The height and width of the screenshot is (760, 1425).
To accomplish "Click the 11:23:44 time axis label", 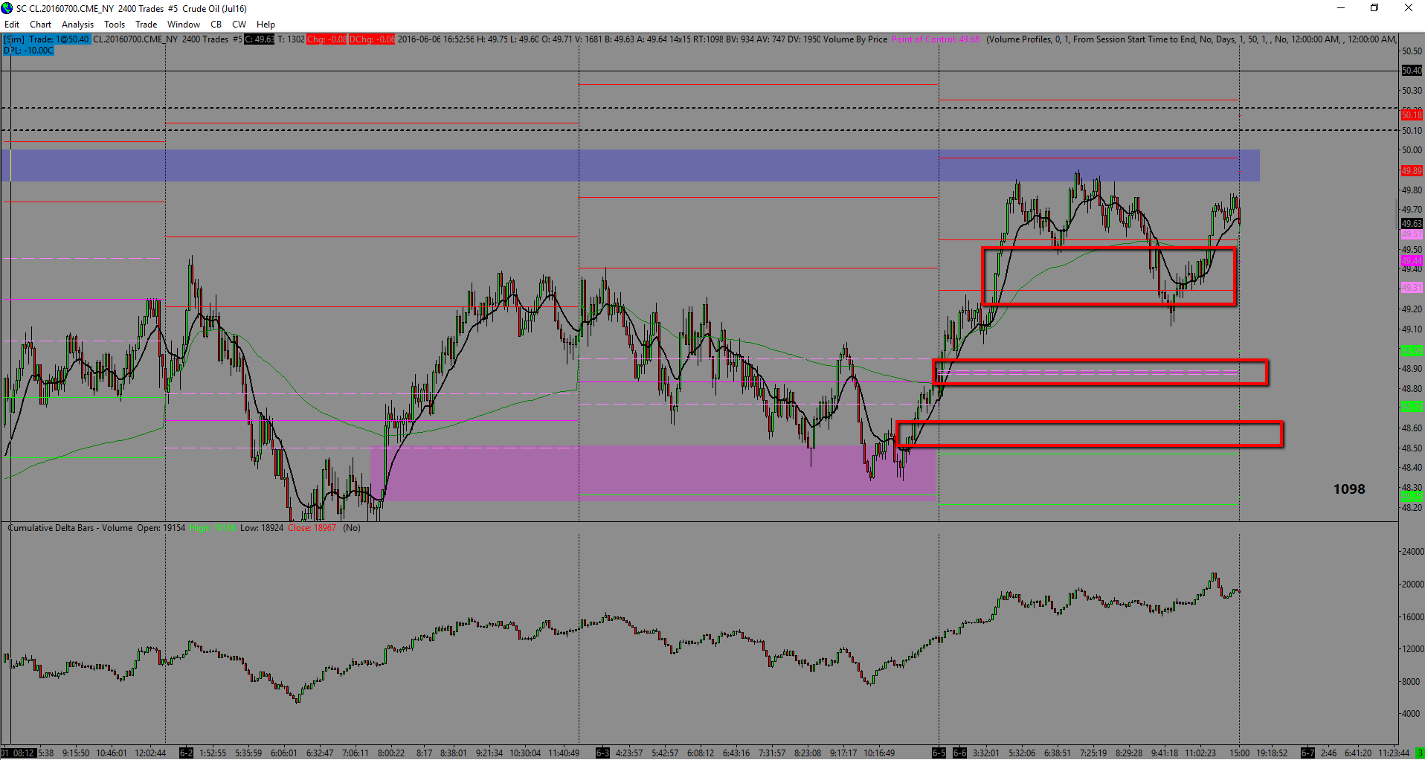I will click(1393, 753).
